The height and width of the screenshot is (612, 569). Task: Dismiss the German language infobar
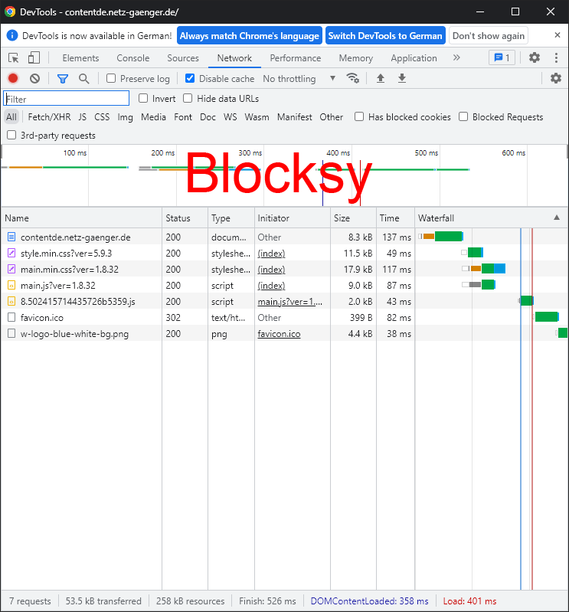558,35
